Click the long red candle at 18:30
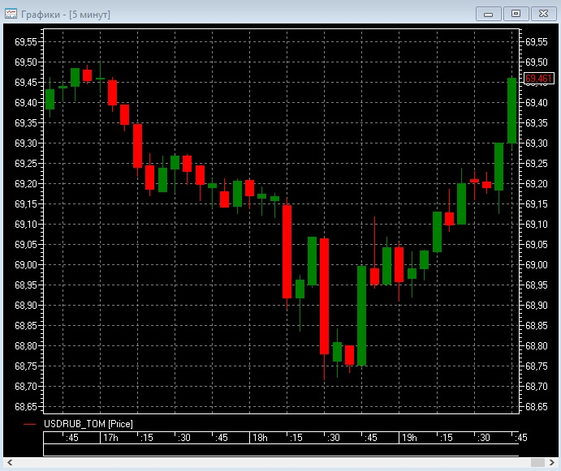The width and height of the screenshot is (561, 471). click(324, 296)
